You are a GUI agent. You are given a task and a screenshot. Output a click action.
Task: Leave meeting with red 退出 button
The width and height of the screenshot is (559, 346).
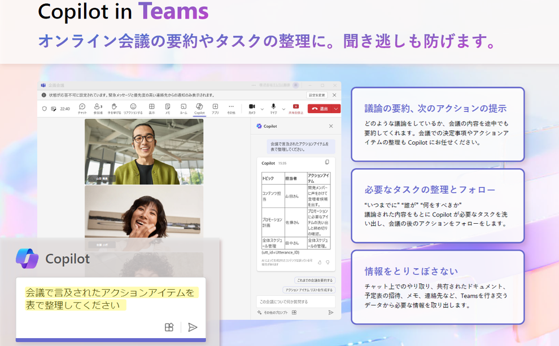coord(320,109)
